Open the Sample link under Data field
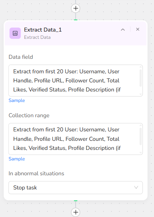This screenshot has height=217, width=154. [x=17, y=100]
